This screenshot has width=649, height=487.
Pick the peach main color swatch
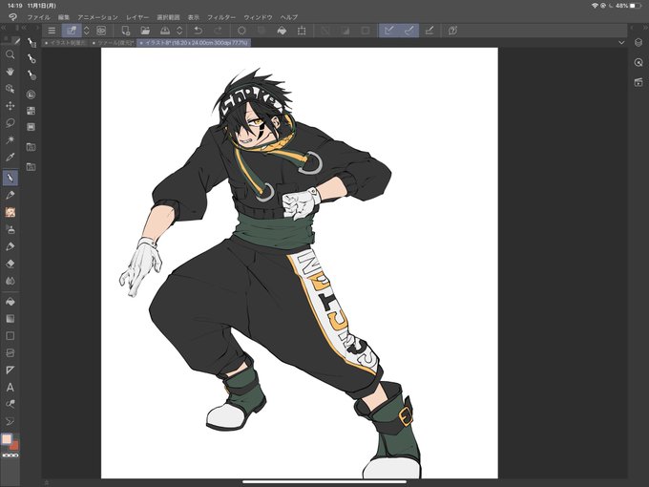tap(7, 439)
